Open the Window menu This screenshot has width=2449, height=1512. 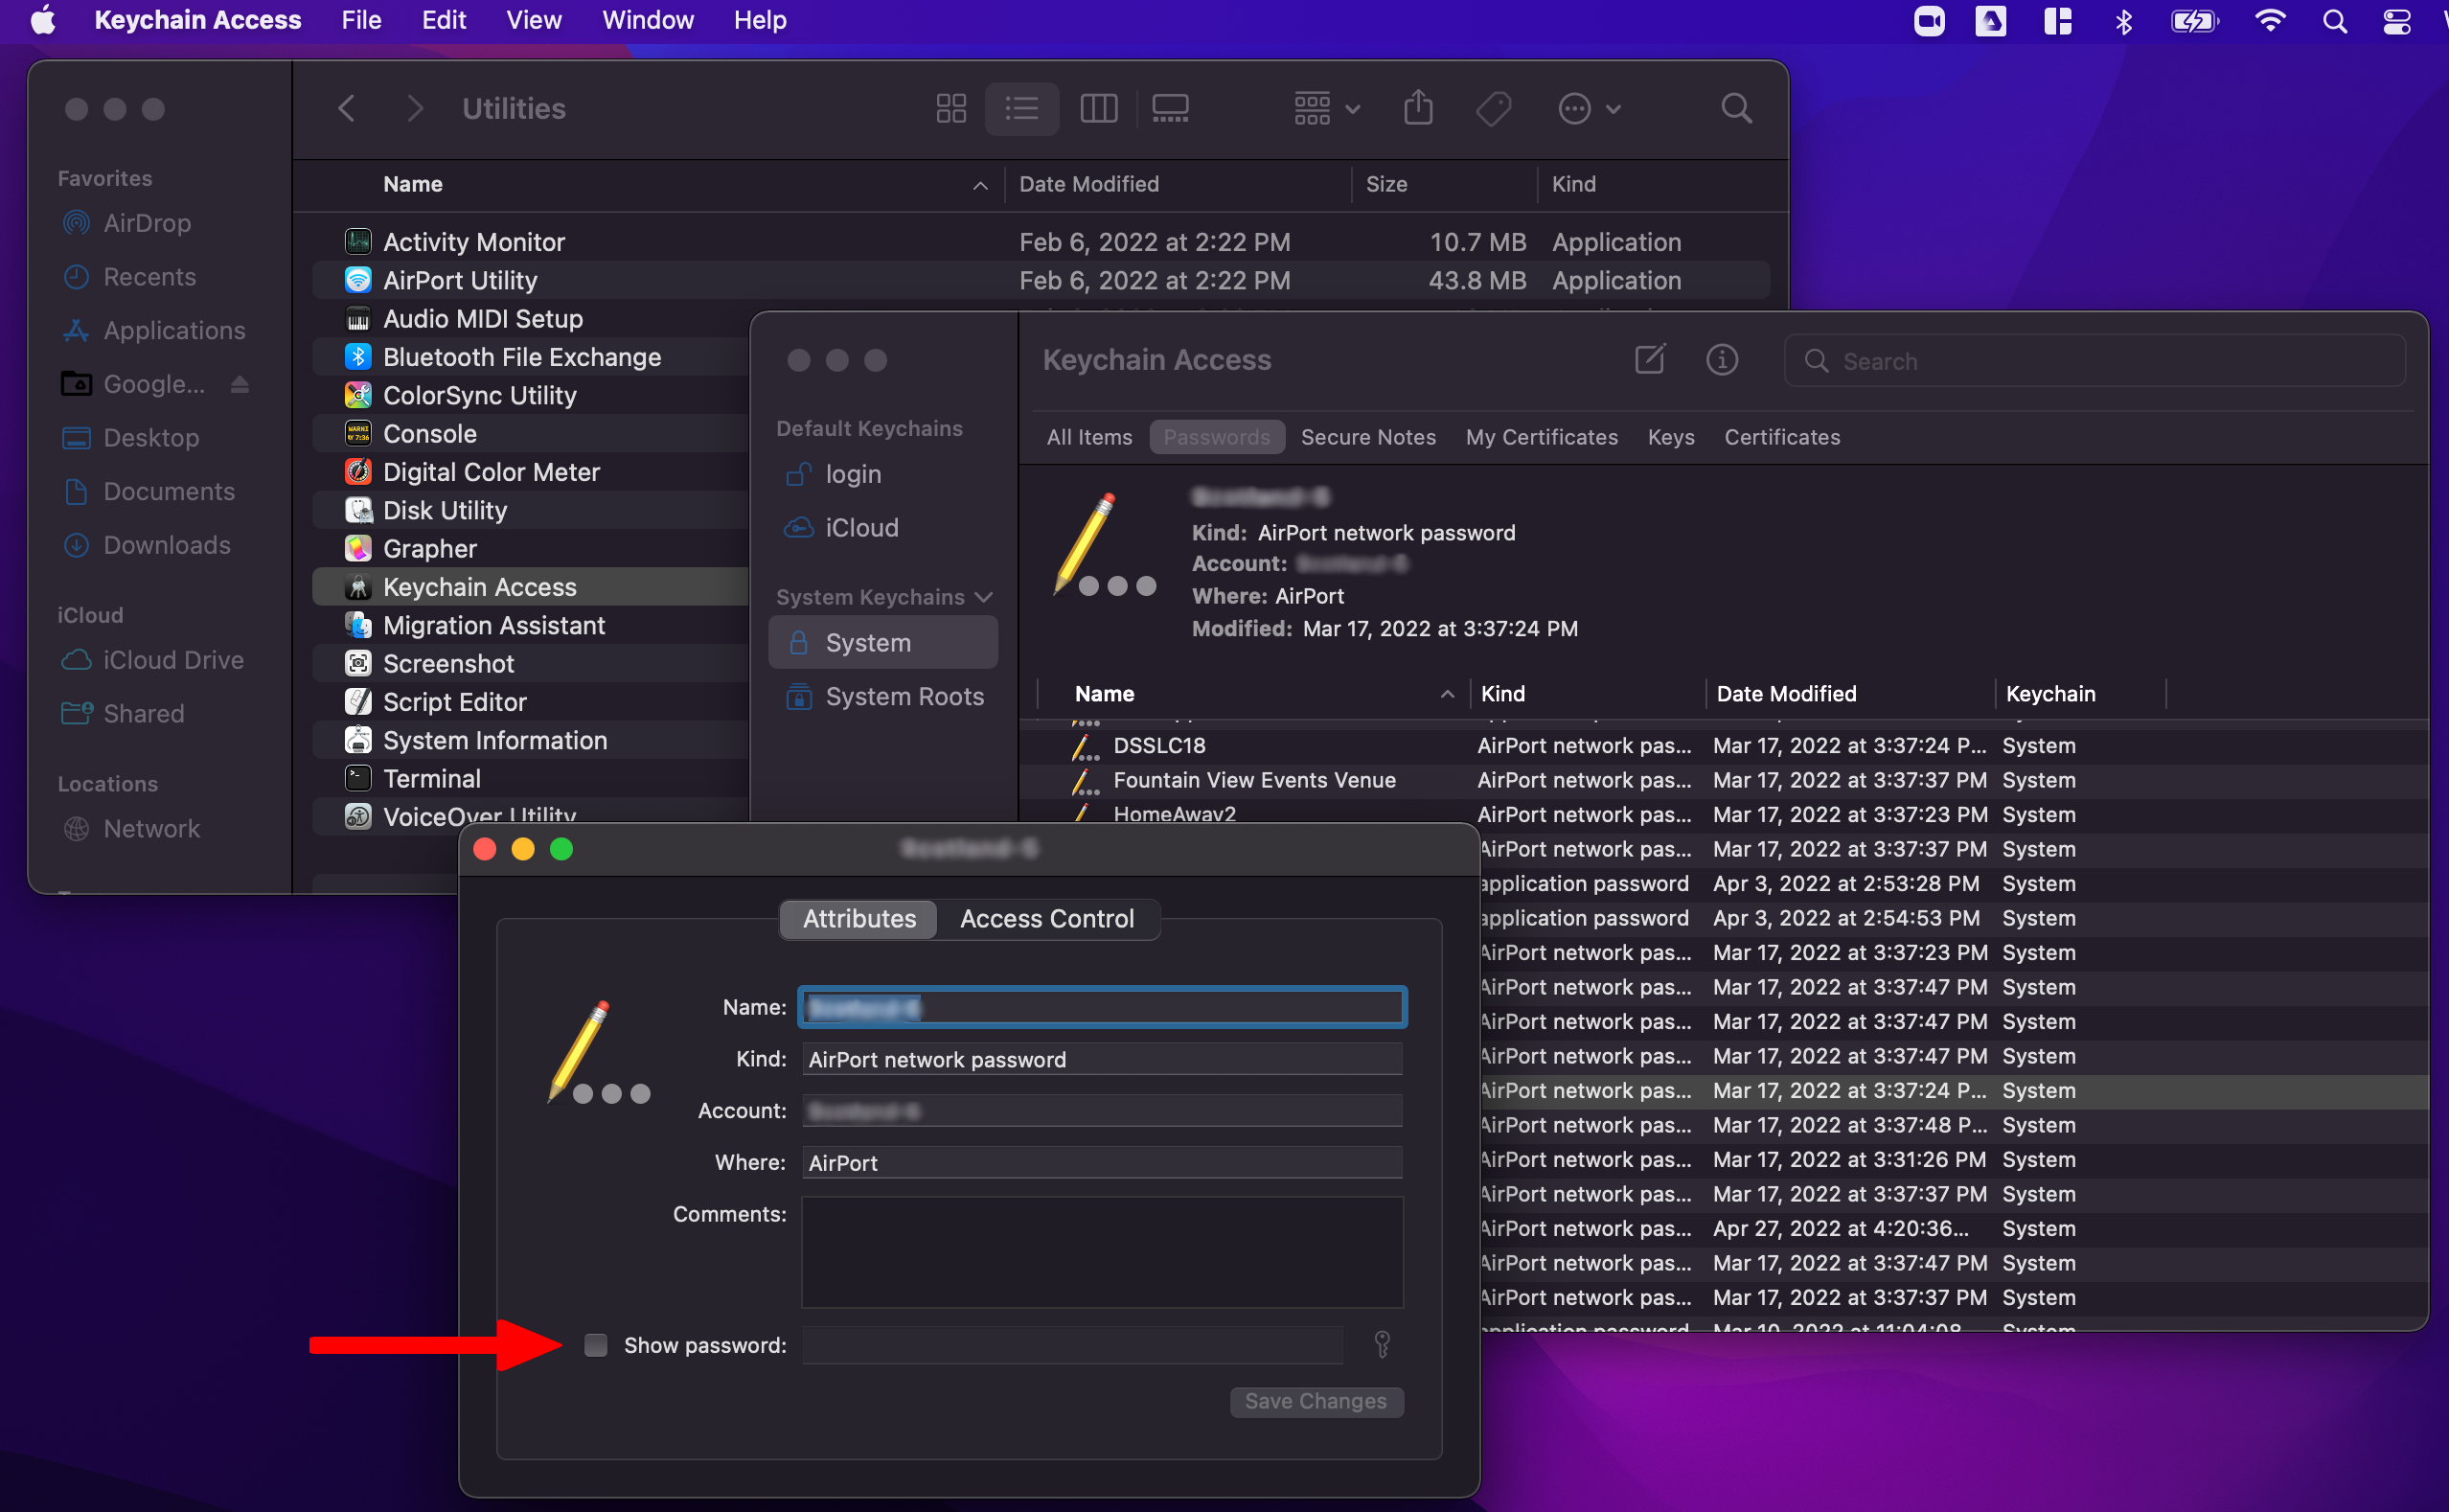(x=647, y=20)
